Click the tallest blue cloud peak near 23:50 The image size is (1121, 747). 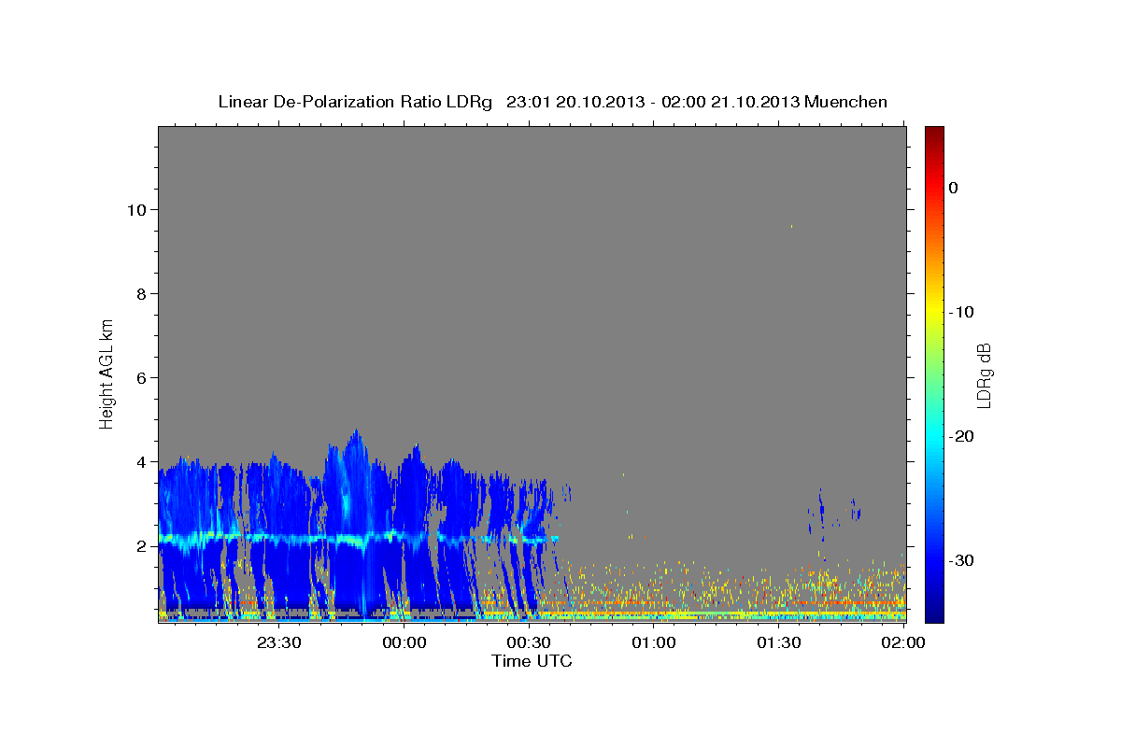tap(355, 437)
